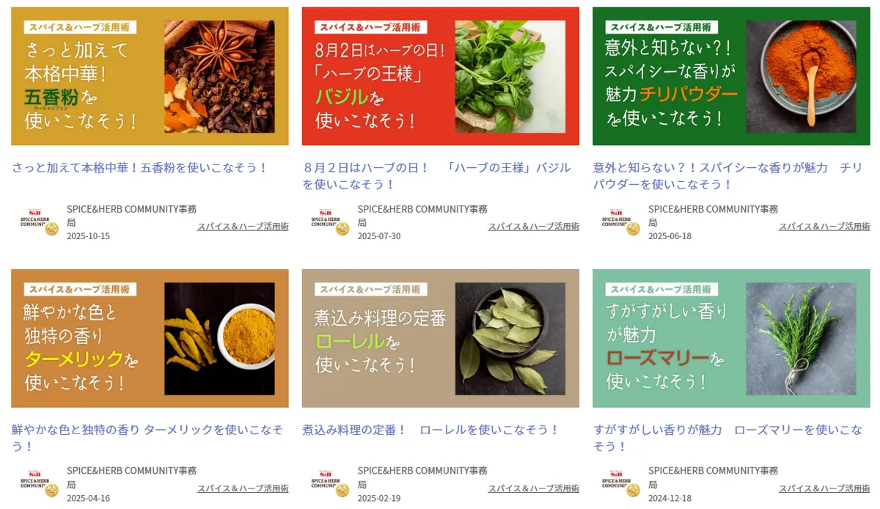880x509 pixels.
Task: Open the turmeric article banner image
Action: pos(150,338)
